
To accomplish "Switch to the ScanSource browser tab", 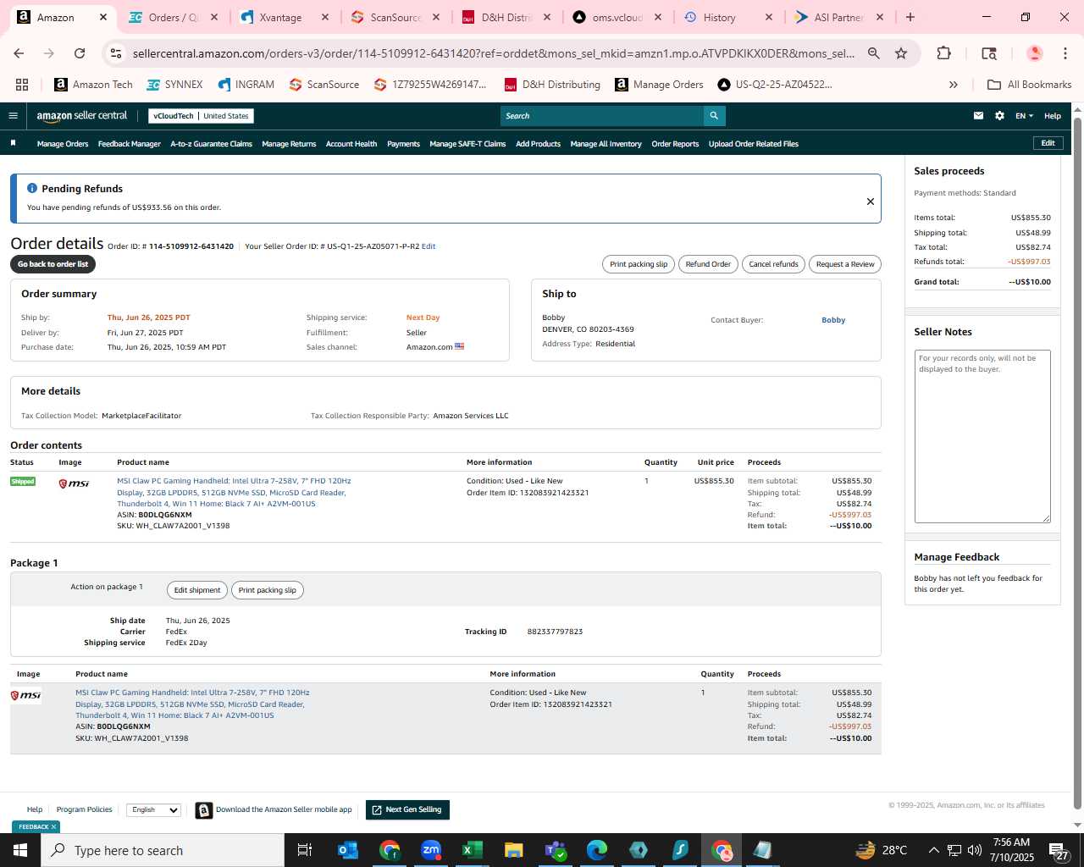I will coord(395,17).
